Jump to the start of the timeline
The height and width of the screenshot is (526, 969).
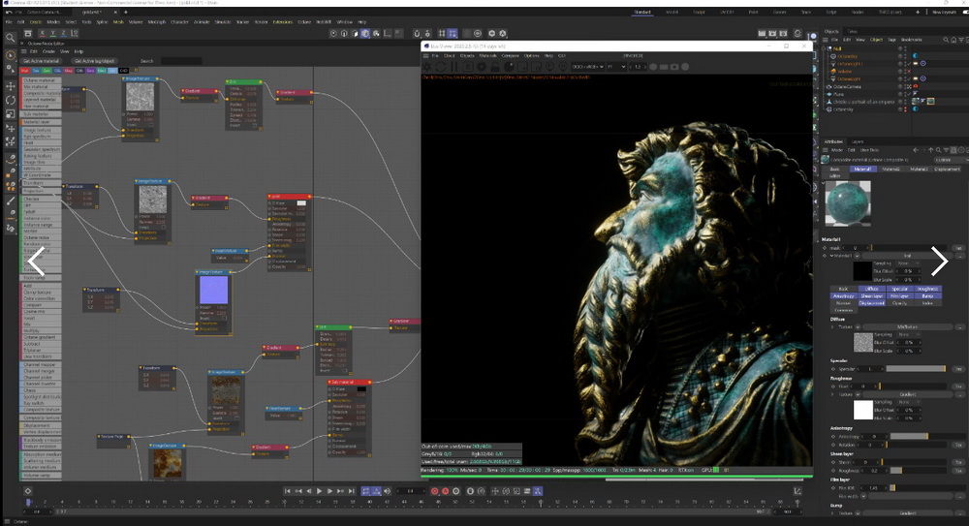coord(288,491)
